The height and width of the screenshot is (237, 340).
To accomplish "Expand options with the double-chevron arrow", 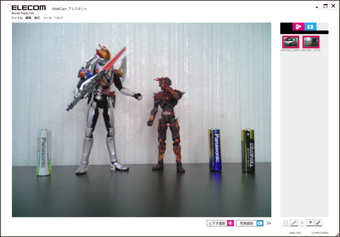I will pos(269,223).
